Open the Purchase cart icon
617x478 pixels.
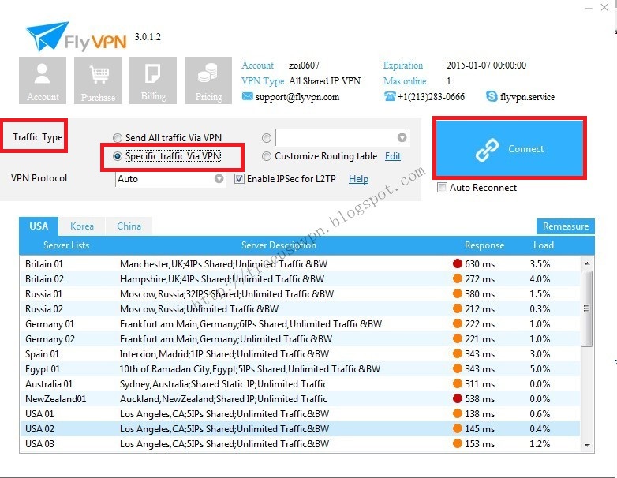(x=98, y=80)
